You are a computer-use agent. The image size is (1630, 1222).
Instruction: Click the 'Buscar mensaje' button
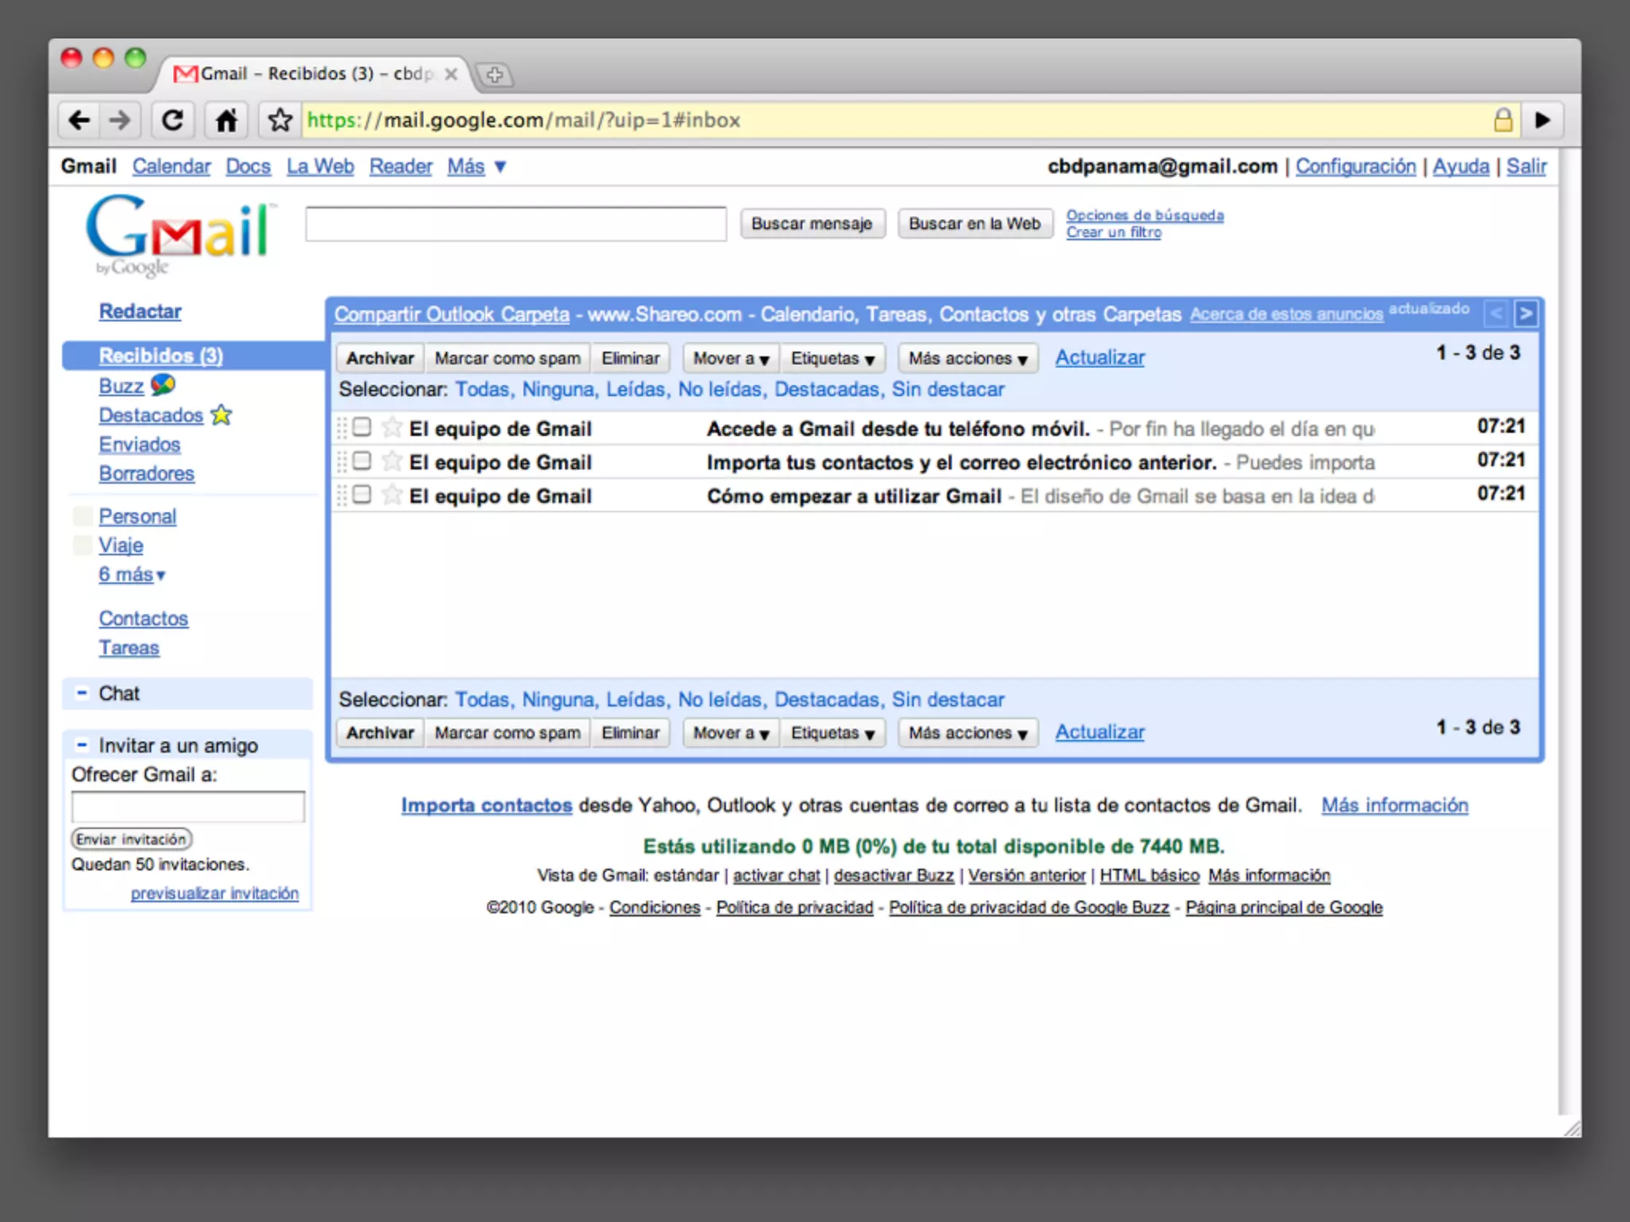click(x=811, y=224)
